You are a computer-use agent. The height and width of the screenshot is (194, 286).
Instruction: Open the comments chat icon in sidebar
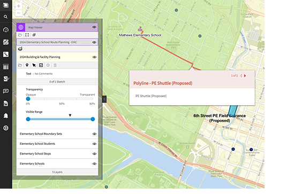click(x=6, y=91)
